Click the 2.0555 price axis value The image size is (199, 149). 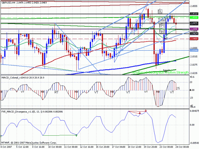coord(194,6)
